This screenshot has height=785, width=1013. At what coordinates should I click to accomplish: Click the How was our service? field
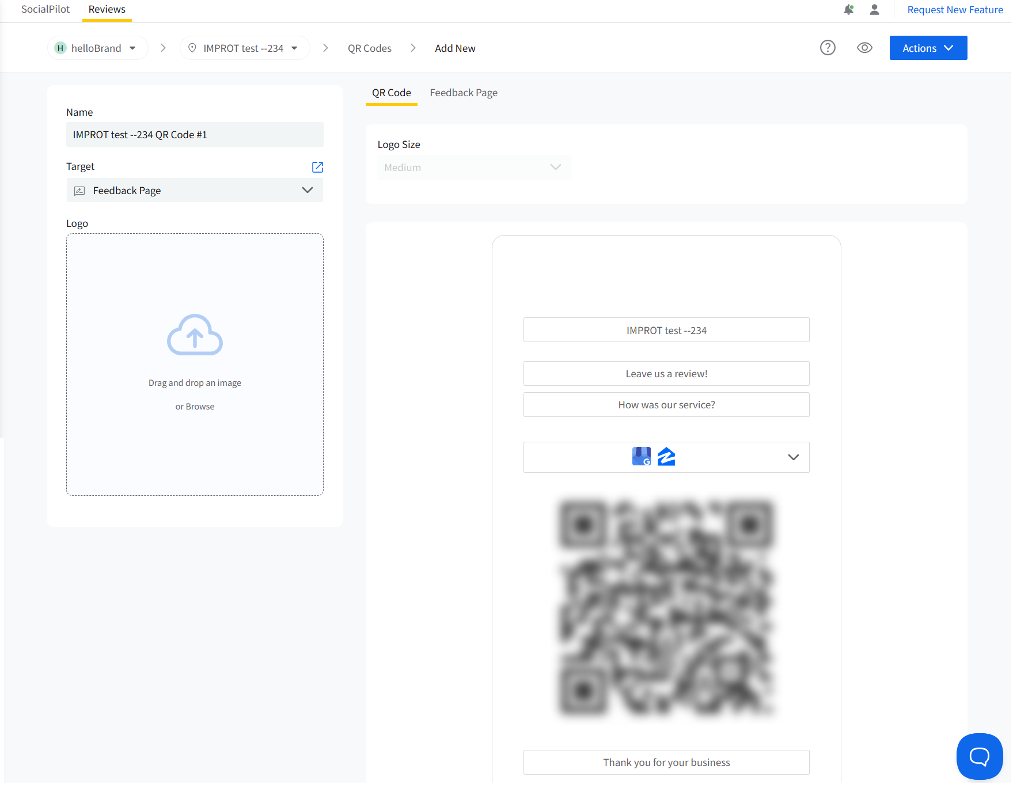pos(666,405)
